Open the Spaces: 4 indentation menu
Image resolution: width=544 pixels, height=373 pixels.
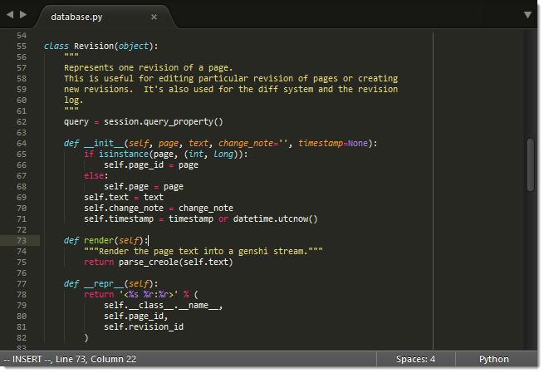pos(415,359)
